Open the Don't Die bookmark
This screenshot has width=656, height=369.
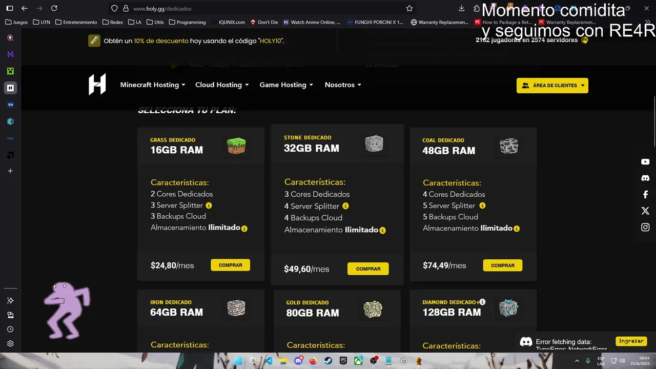coord(264,22)
